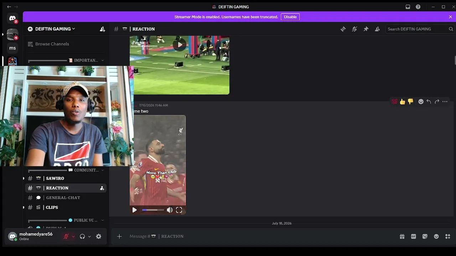Disable Streamer Mode
This screenshot has width=456, height=256.
click(x=290, y=17)
